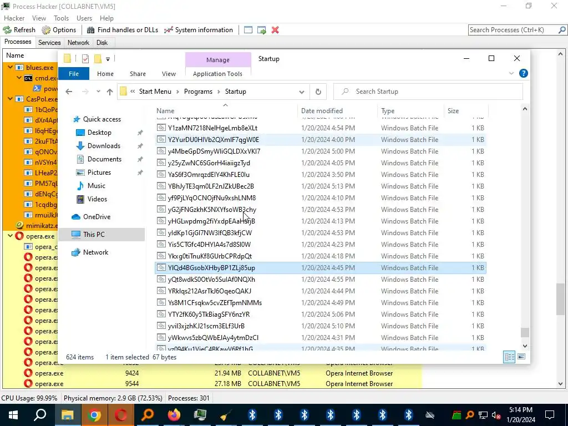
Task: Click Start Menu in the address breadcrumb
Action: pyautogui.click(x=155, y=92)
